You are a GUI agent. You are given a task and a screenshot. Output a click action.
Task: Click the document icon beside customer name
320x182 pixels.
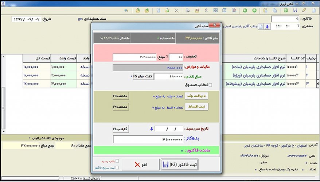click(261, 27)
